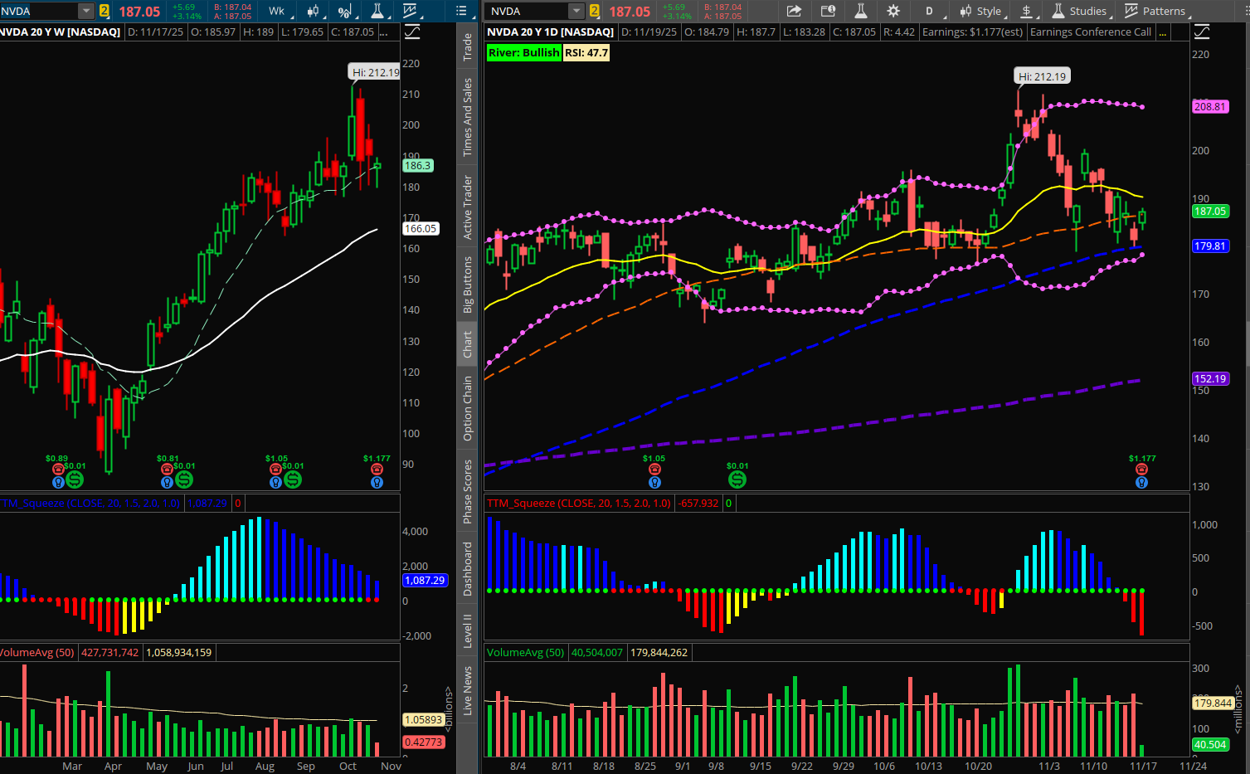Click yellow link box 2 on left chart
Image resolution: width=1250 pixels, height=774 pixels.
click(104, 11)
